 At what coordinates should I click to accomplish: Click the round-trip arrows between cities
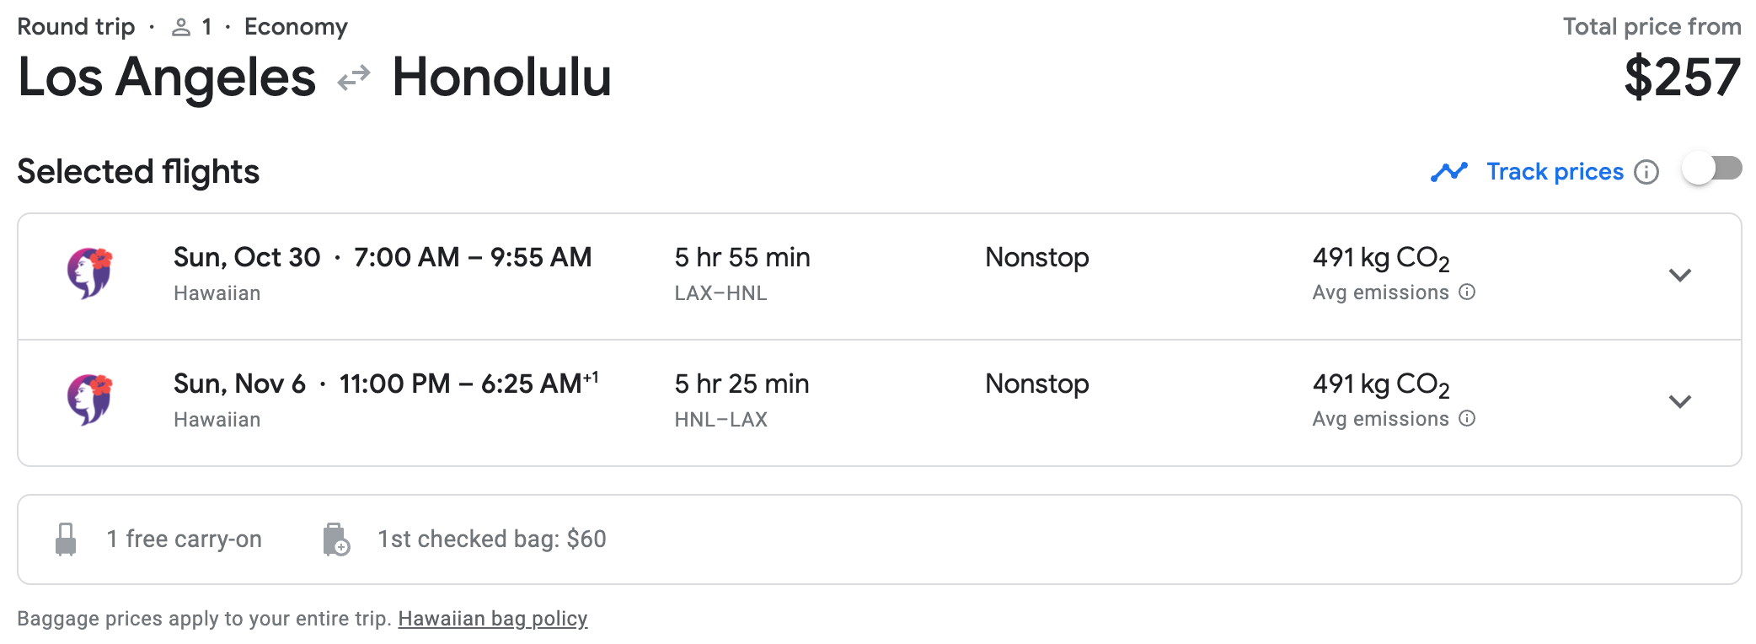pyautogui.click(x=354, y=78)
